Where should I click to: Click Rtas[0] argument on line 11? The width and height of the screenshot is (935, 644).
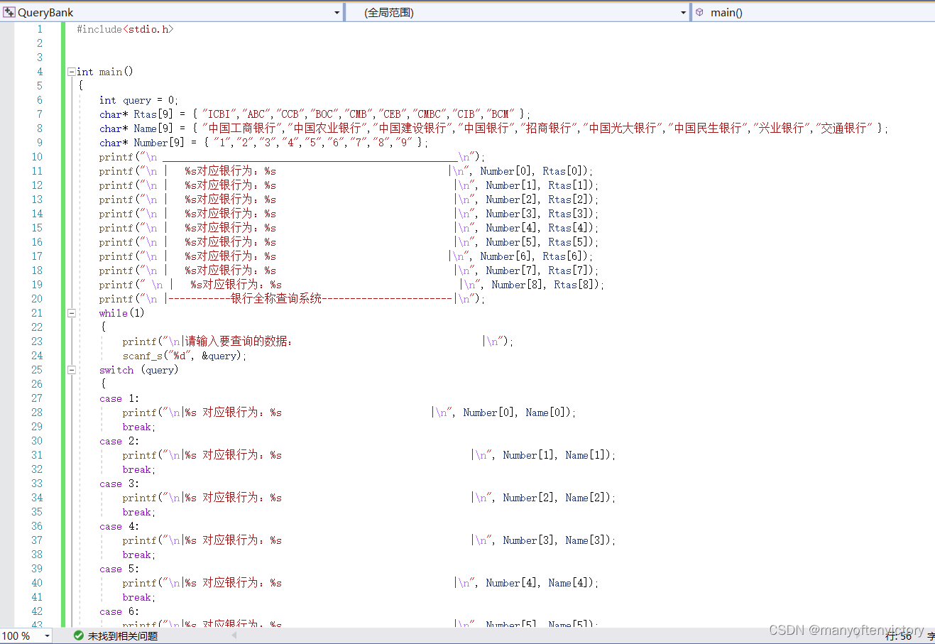(x=564, y=171)
